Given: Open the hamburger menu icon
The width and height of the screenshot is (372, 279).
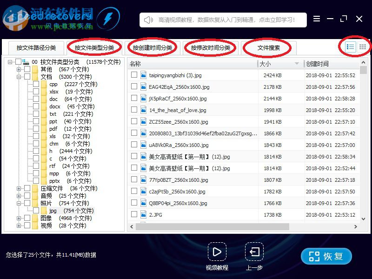Looking at the screenshot, I should pos(317,19).
